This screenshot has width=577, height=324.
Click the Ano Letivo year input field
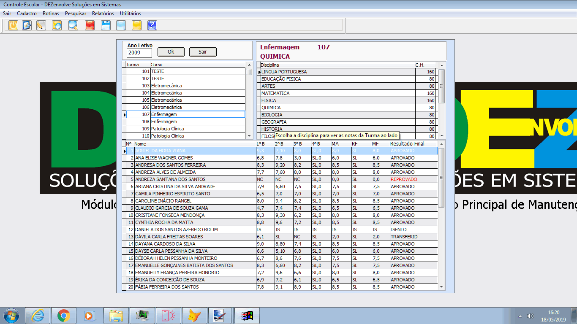click(x=139, y=53)
